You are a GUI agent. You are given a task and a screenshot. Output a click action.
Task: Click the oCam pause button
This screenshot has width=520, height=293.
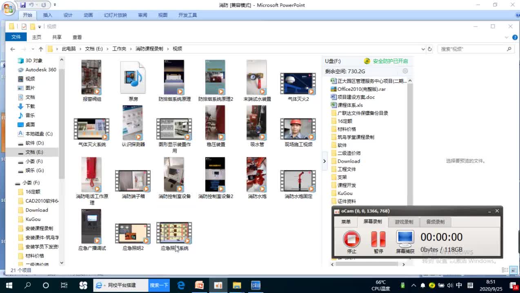(378, 239)
